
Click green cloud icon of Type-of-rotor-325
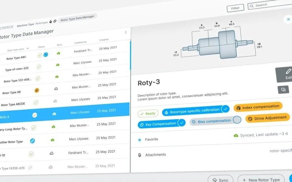point(58,65)
